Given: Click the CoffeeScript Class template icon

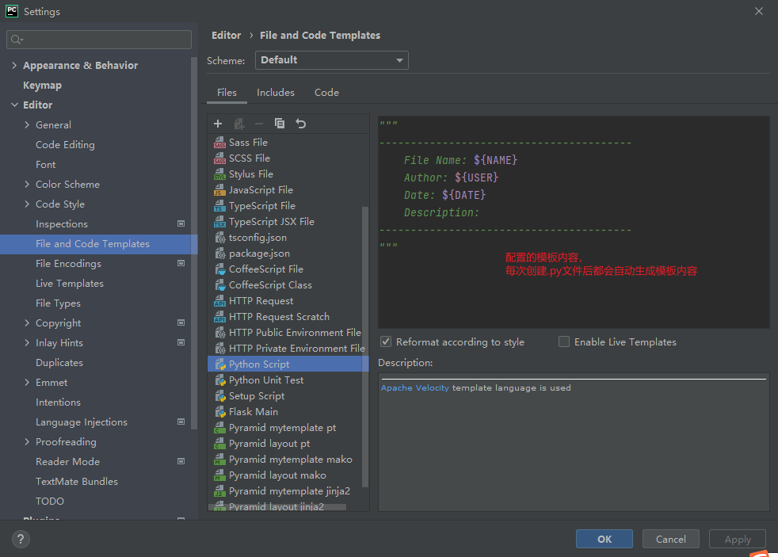Looking at the screenshot, I should (219, 285).
